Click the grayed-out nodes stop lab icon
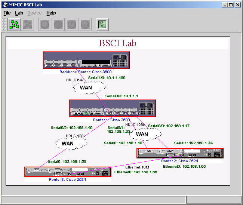The image size is (243, 205). [x=28, y=25]
